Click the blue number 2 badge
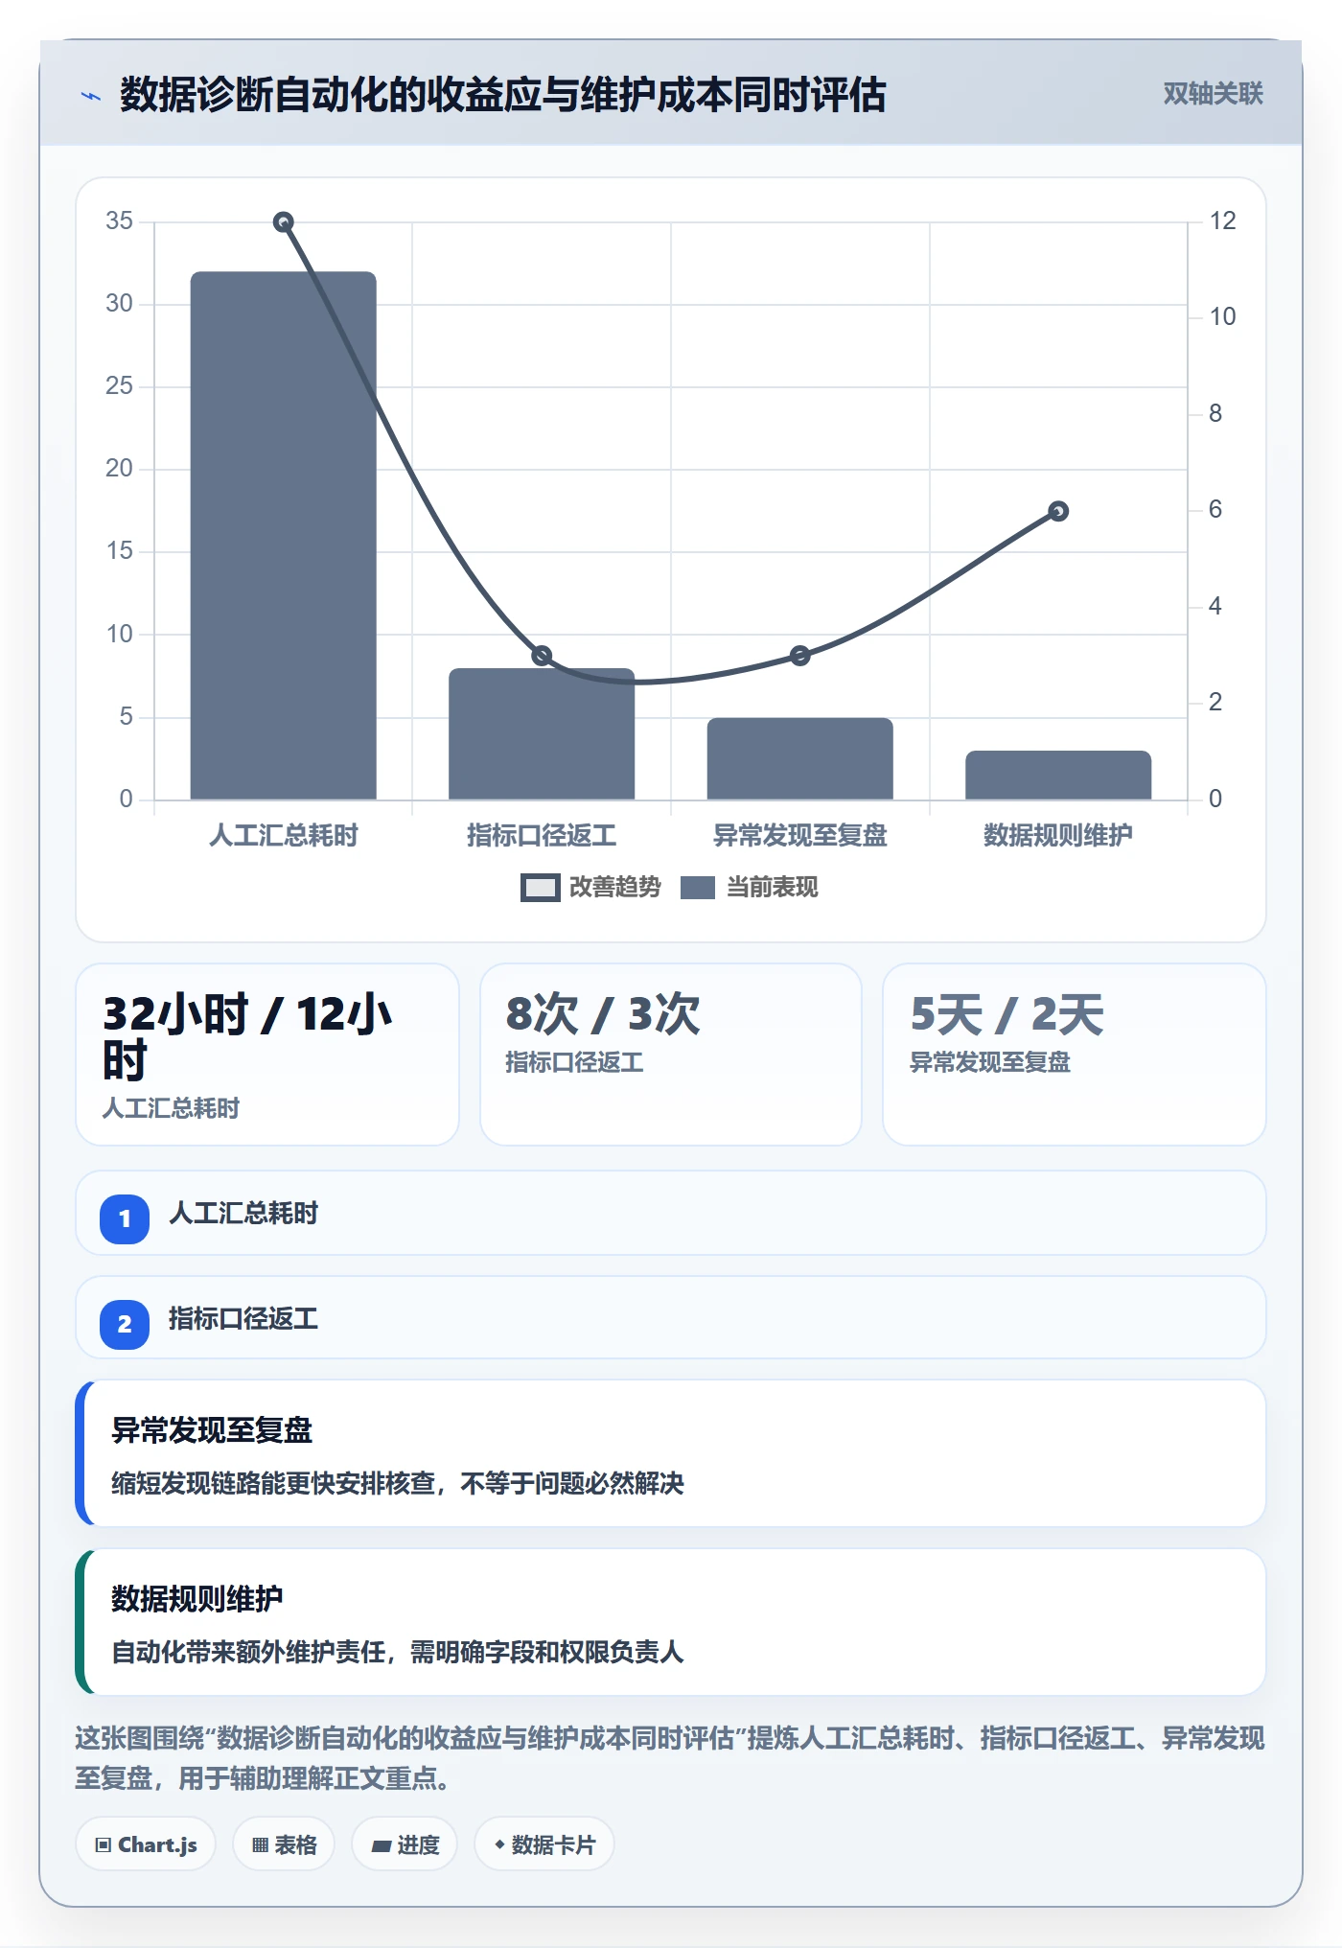The width and height of the screenshot is (1342, 1948). 125,1325
